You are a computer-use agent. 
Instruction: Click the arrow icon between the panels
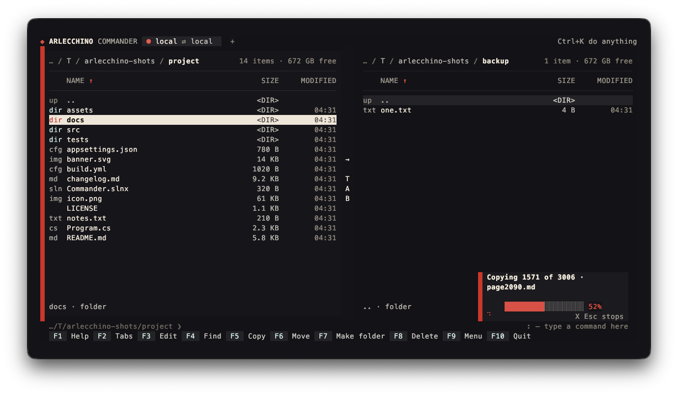point(347,159)
